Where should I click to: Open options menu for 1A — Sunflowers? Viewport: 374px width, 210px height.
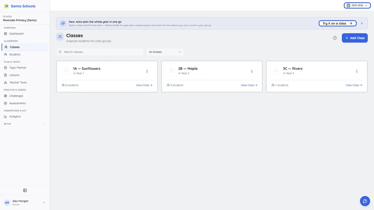[147, 71]
